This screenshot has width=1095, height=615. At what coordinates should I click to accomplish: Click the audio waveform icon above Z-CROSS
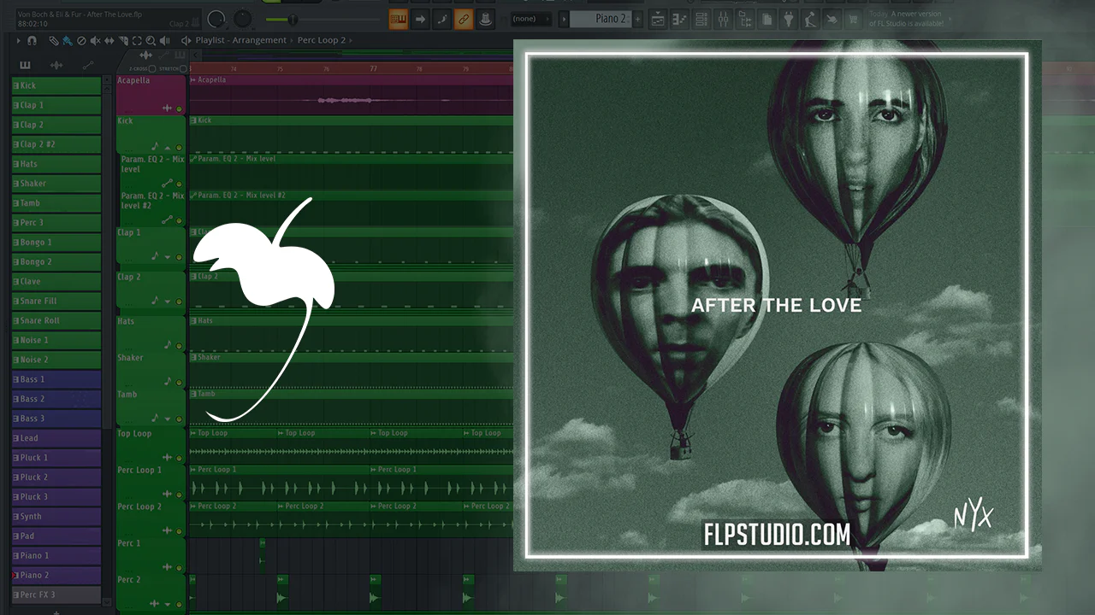tap(145, 56)
